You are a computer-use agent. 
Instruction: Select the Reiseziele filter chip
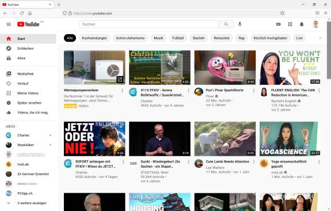[221, 38]
